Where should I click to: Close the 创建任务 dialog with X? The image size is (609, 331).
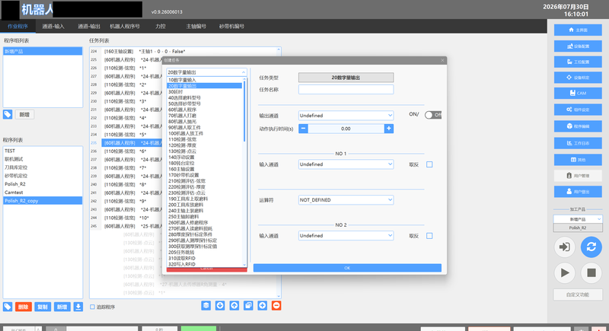click(442, 60)
